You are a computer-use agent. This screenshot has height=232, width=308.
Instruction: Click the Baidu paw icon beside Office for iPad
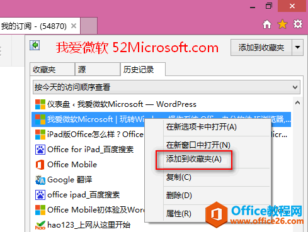point(40,150)
